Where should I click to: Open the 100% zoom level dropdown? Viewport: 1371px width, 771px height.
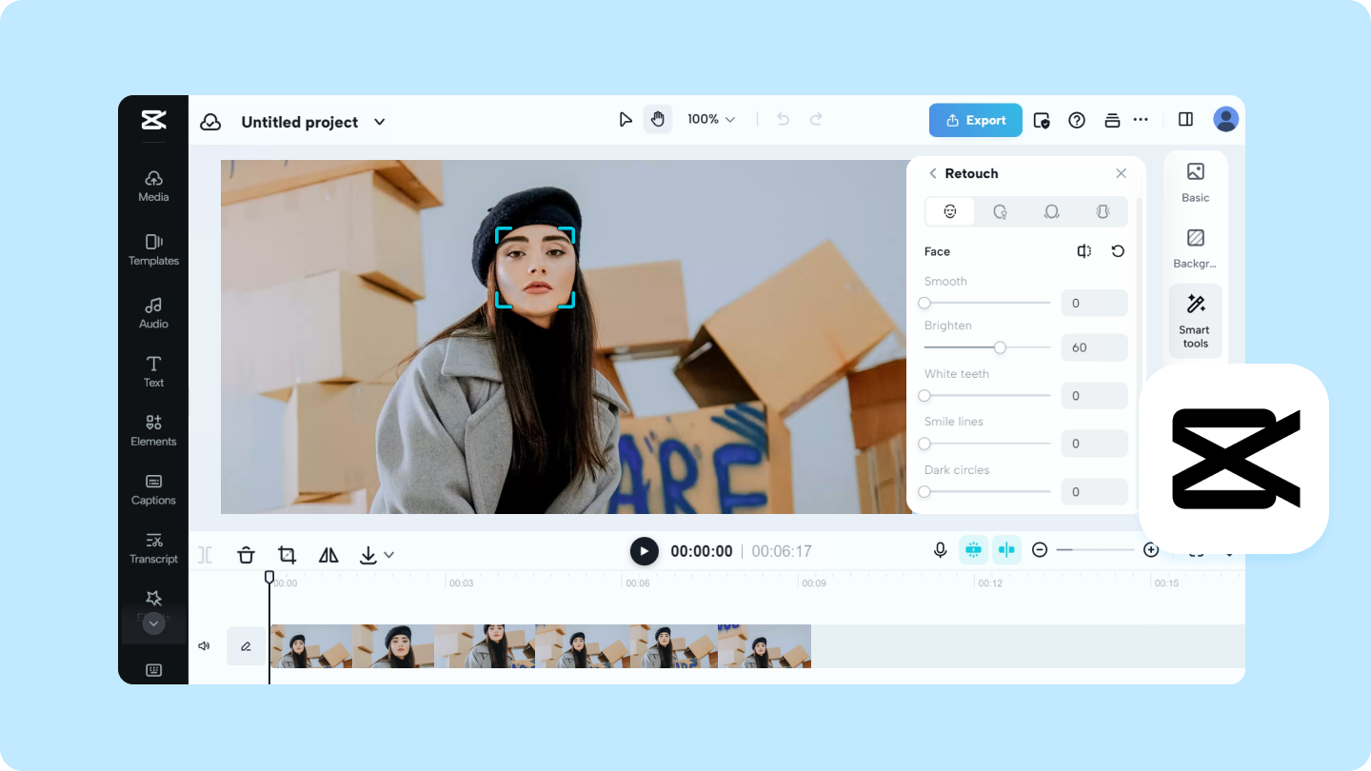[711, 119]
